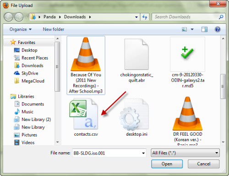This screenshot has width=229, height=176.
Task: Click the Back navigation arrow button
Action: (9, 17)
